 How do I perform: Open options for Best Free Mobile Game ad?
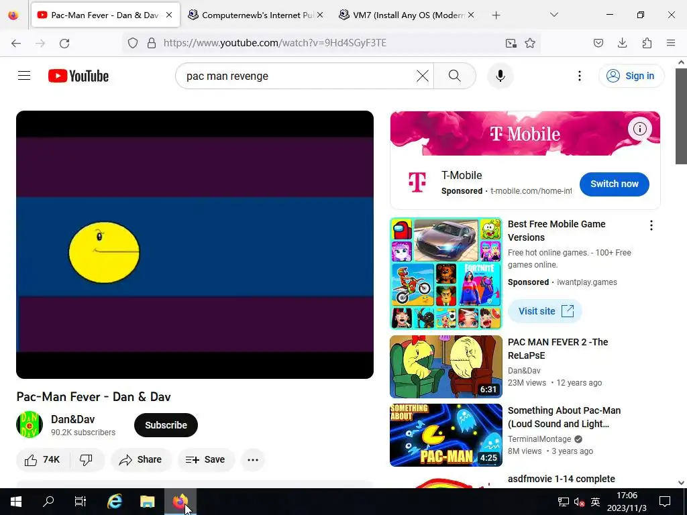651,225
